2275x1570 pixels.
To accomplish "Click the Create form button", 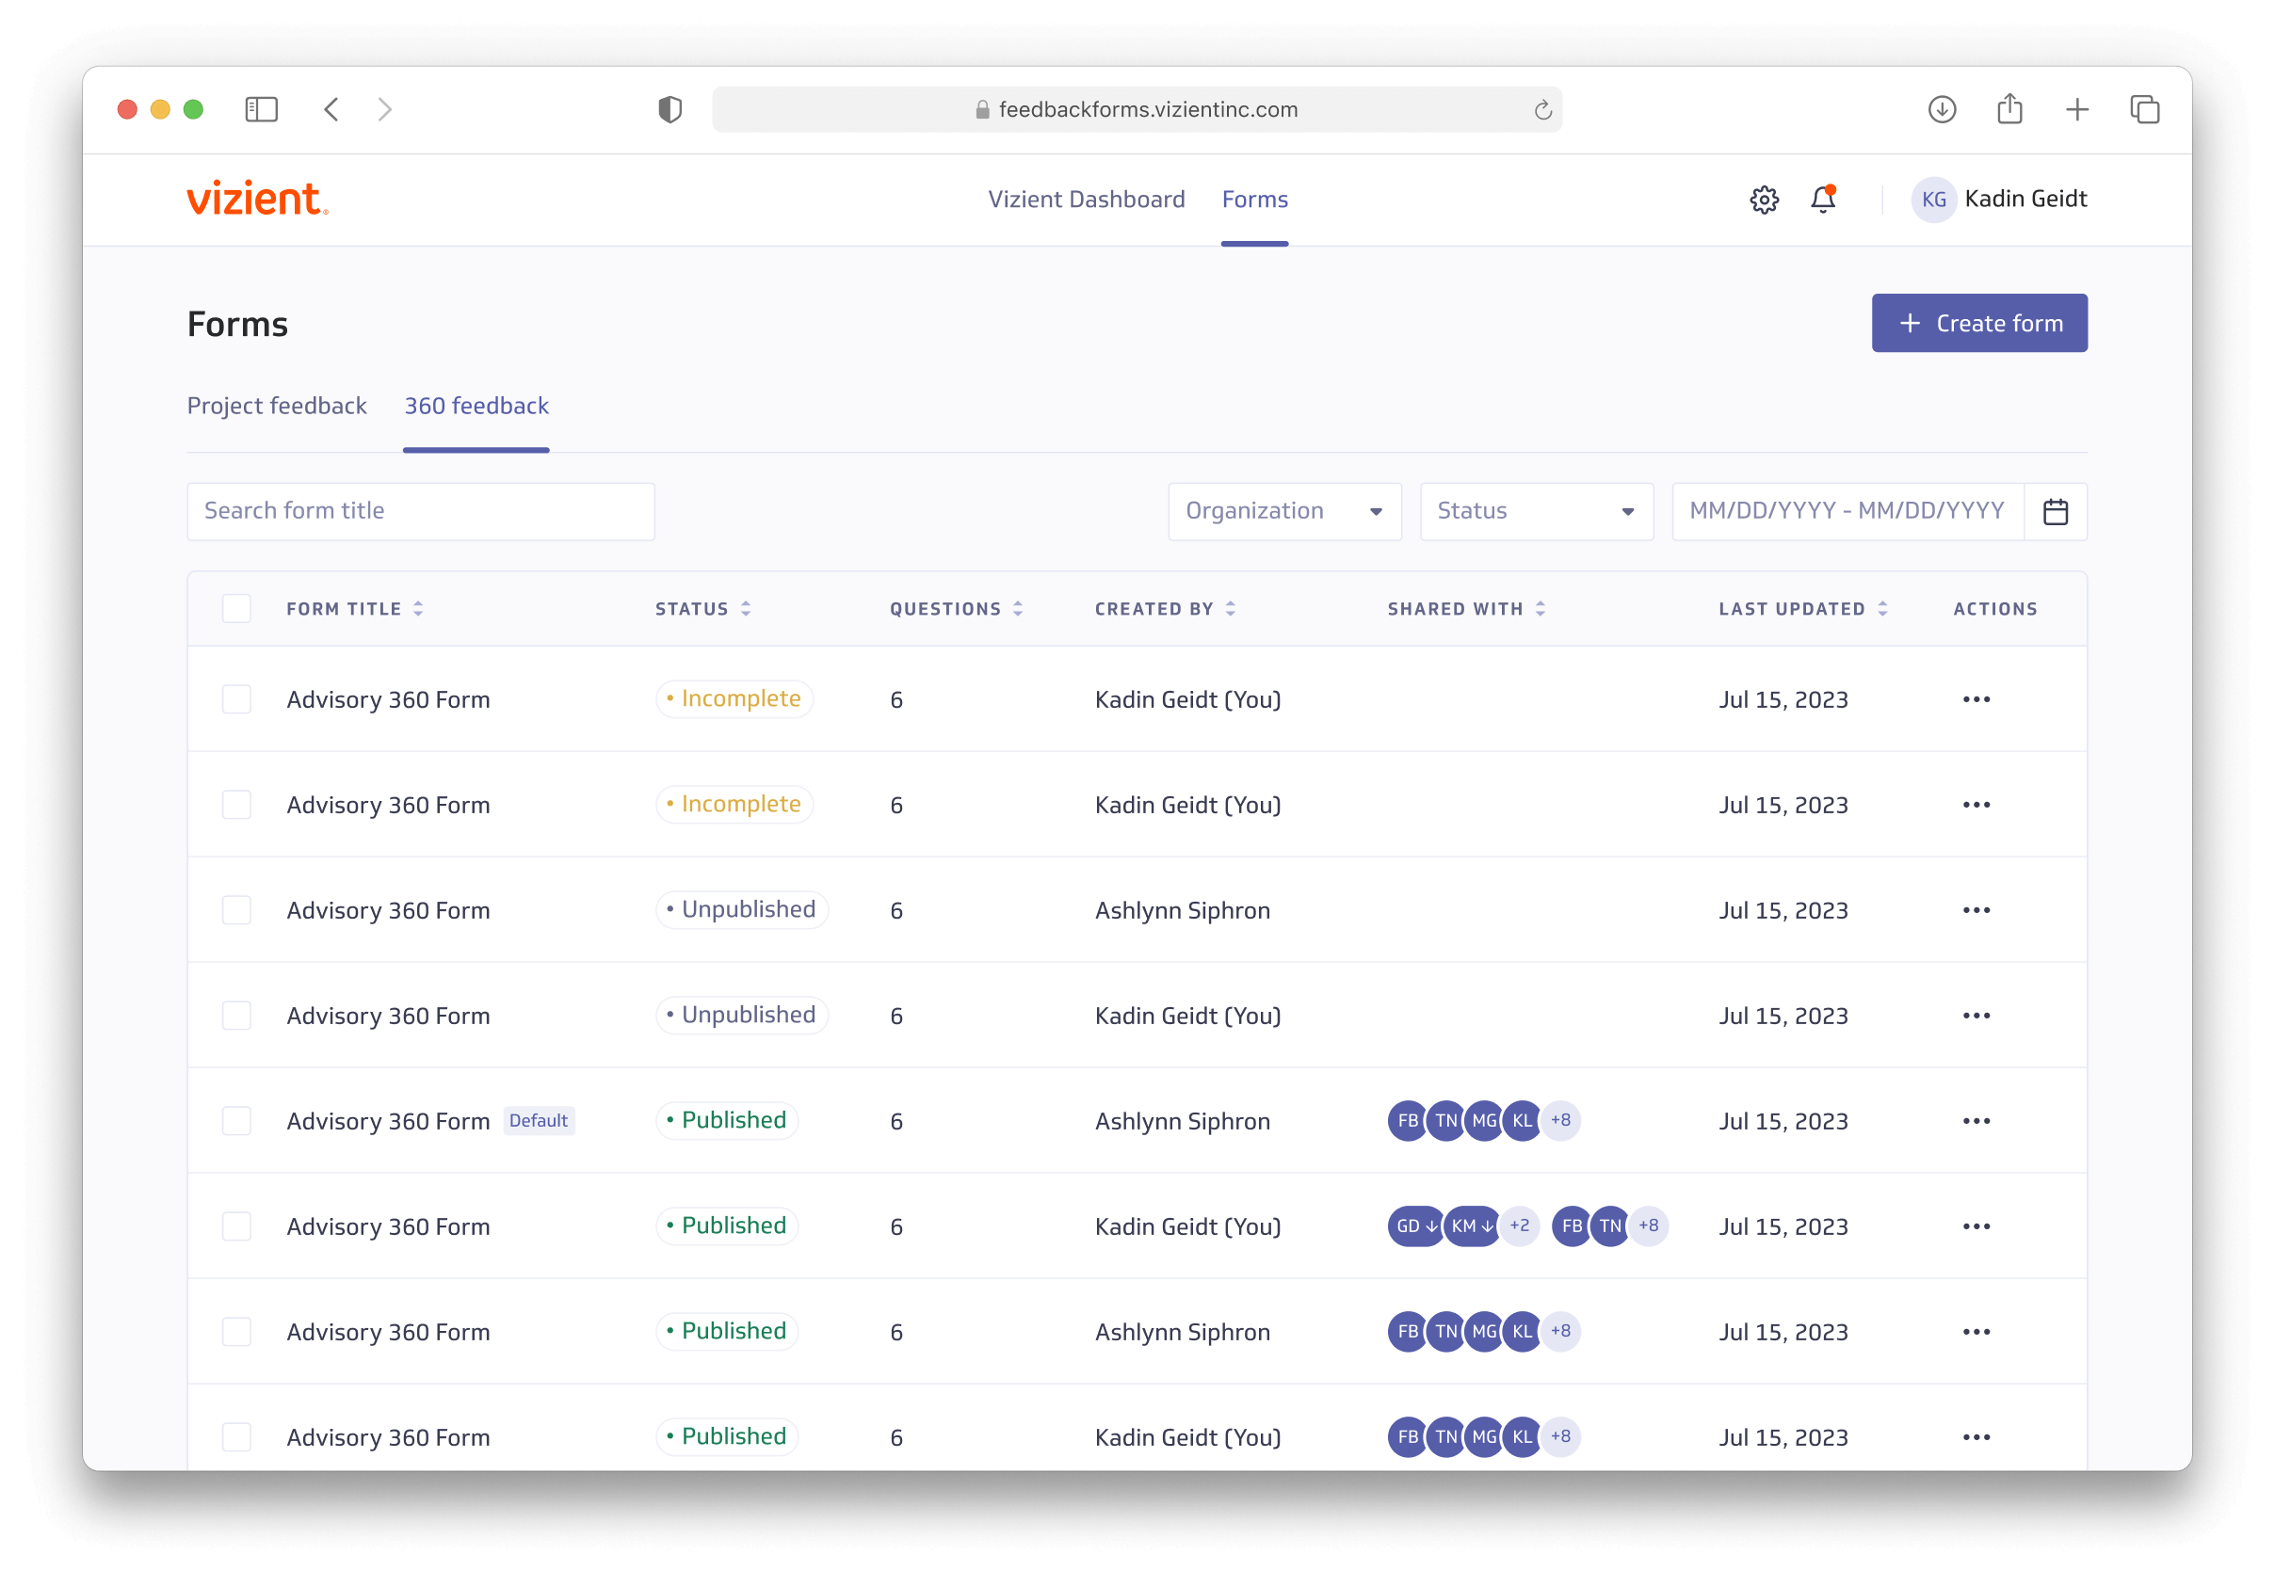I will 1978,323.
